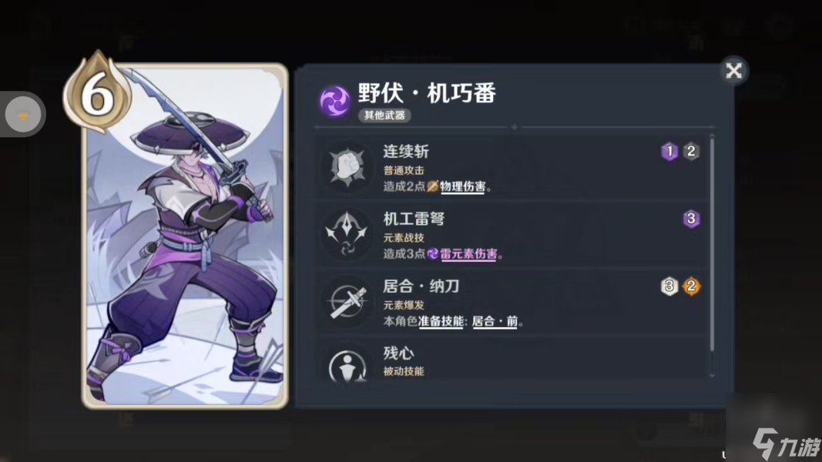The height and width of the screenshot is (462, 822).
Task: Click the purple dice cost 1 icon
Action: pos(669,152)
